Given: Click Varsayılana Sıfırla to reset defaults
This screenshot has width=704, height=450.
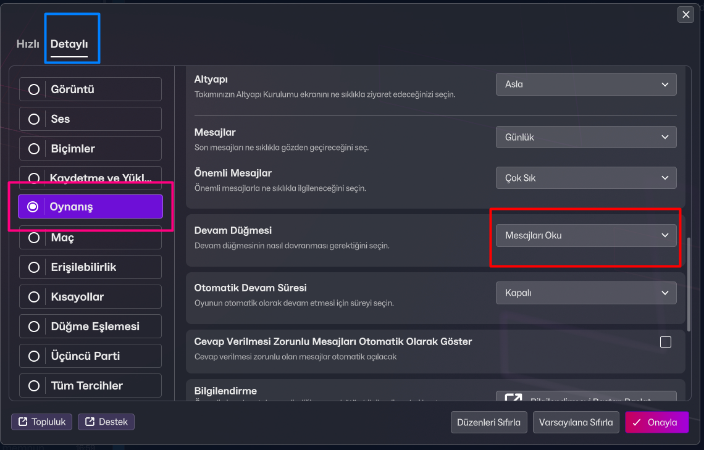Looking at the screenshot, I should (576, 422).
